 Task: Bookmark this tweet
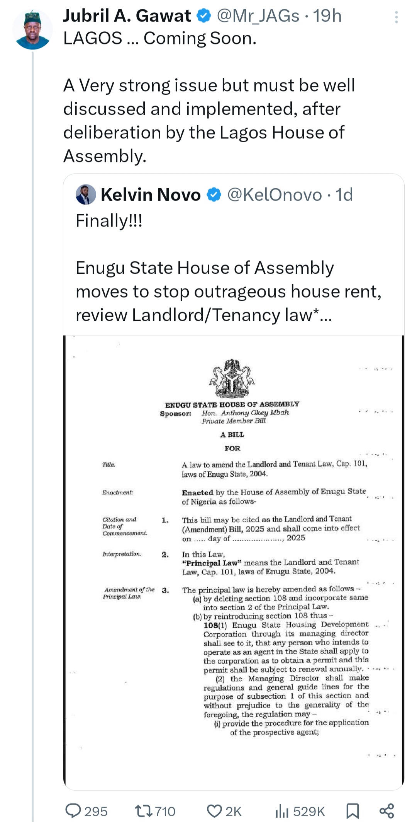click(x=352, y=810)
